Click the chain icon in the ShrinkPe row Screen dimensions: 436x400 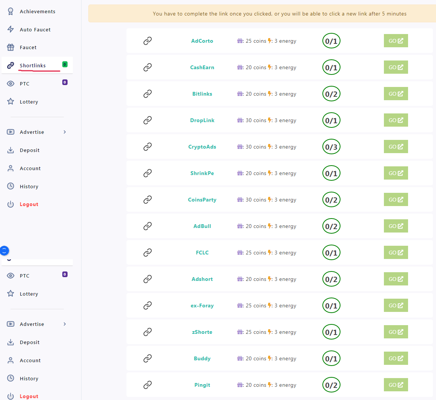pyautogui.click(x=148, y=173)
